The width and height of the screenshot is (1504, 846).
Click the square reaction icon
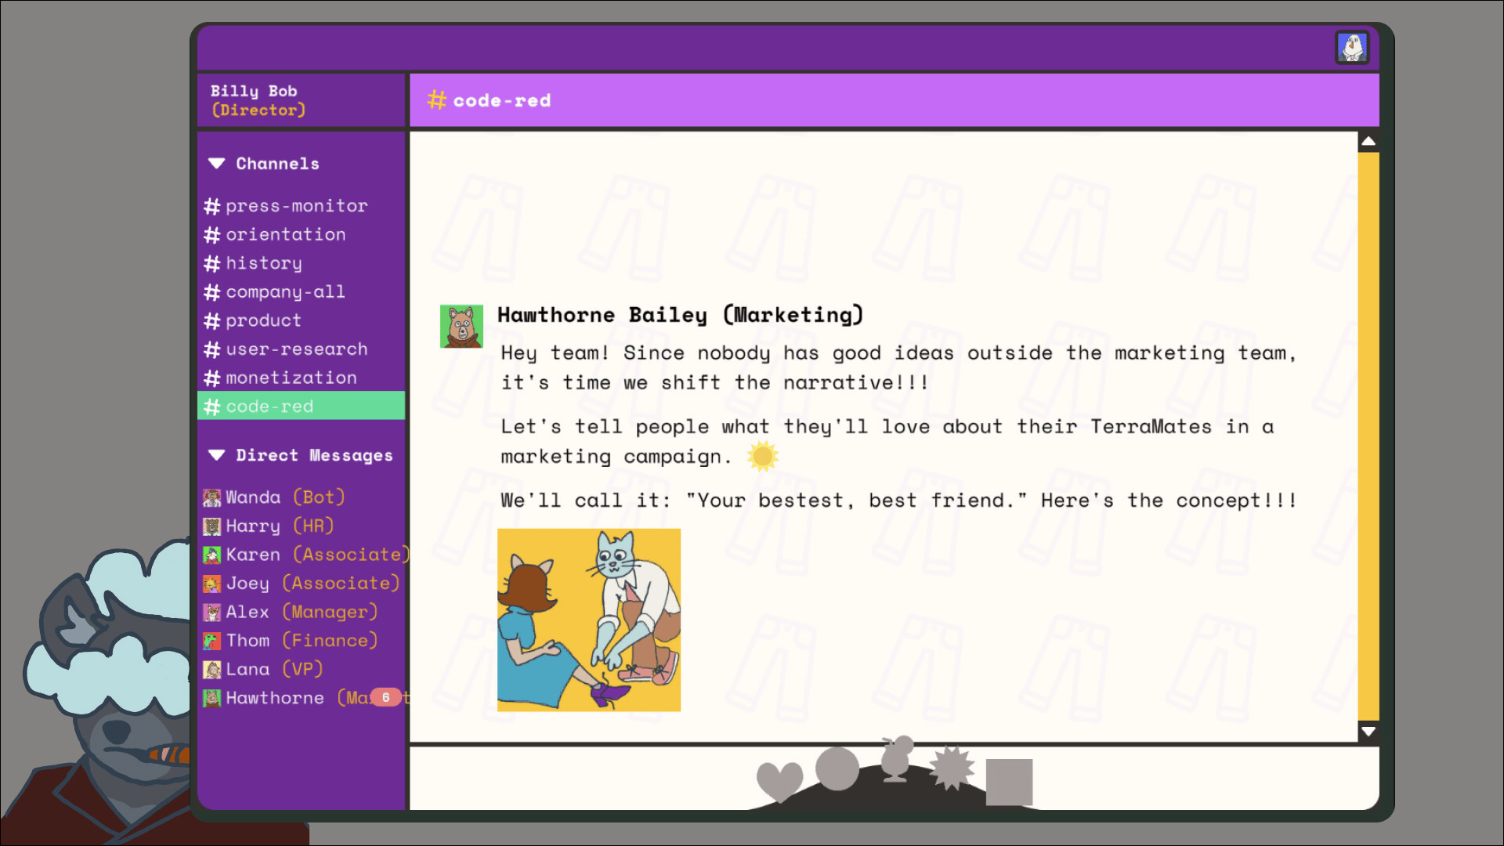pos(1009,782)
